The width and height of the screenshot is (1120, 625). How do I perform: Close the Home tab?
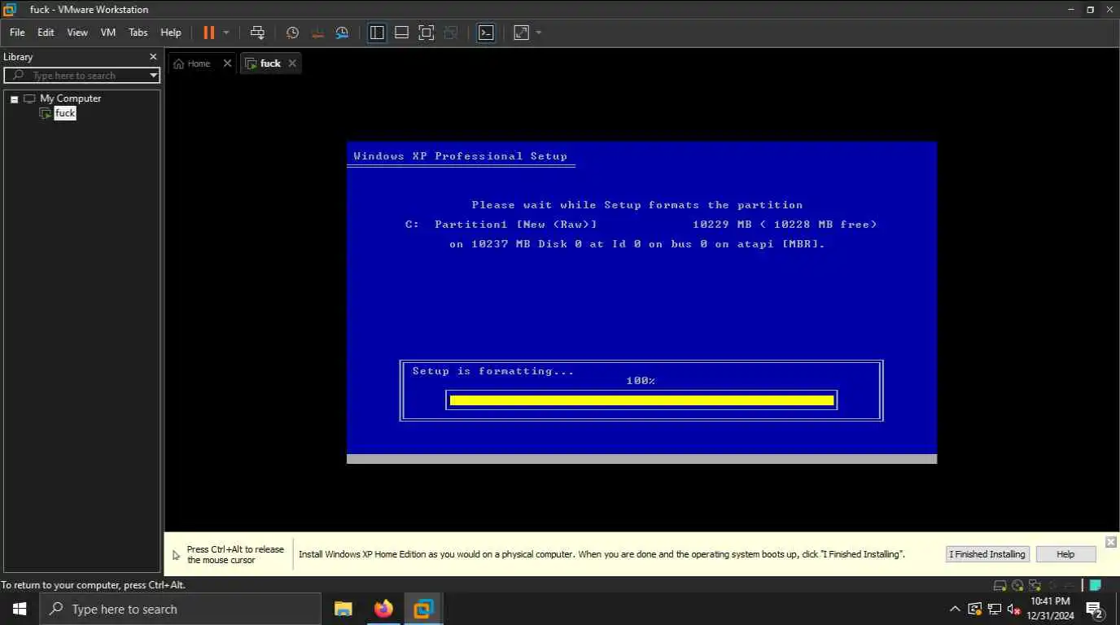[x=227, y=63]
